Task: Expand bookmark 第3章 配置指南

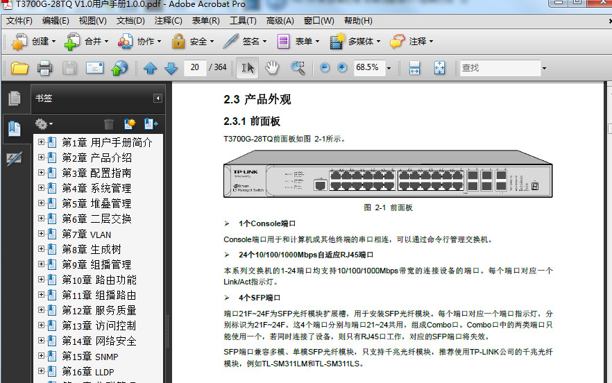Action: coord(41,173)
